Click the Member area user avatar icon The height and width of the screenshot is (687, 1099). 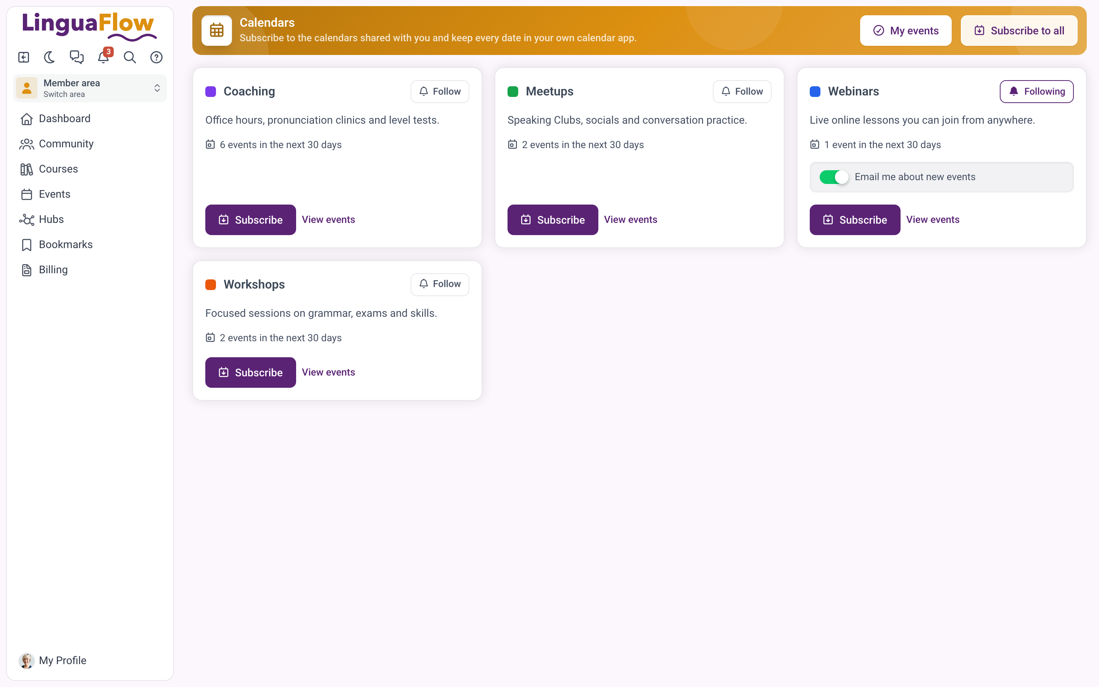[x=27, y=88]
